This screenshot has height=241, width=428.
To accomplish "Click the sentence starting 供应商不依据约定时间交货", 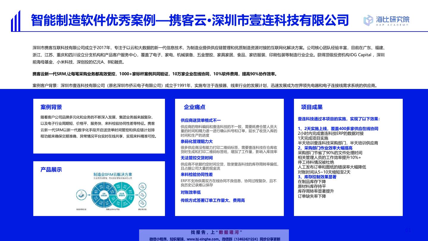I will pyautogui.click(x=229, y=166).
